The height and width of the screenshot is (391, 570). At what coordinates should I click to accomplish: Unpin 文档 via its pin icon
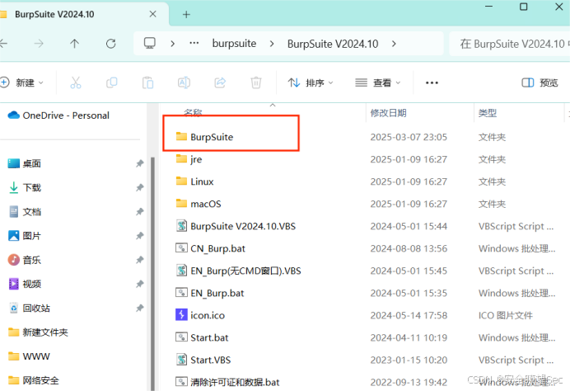[x=139, y=211]
